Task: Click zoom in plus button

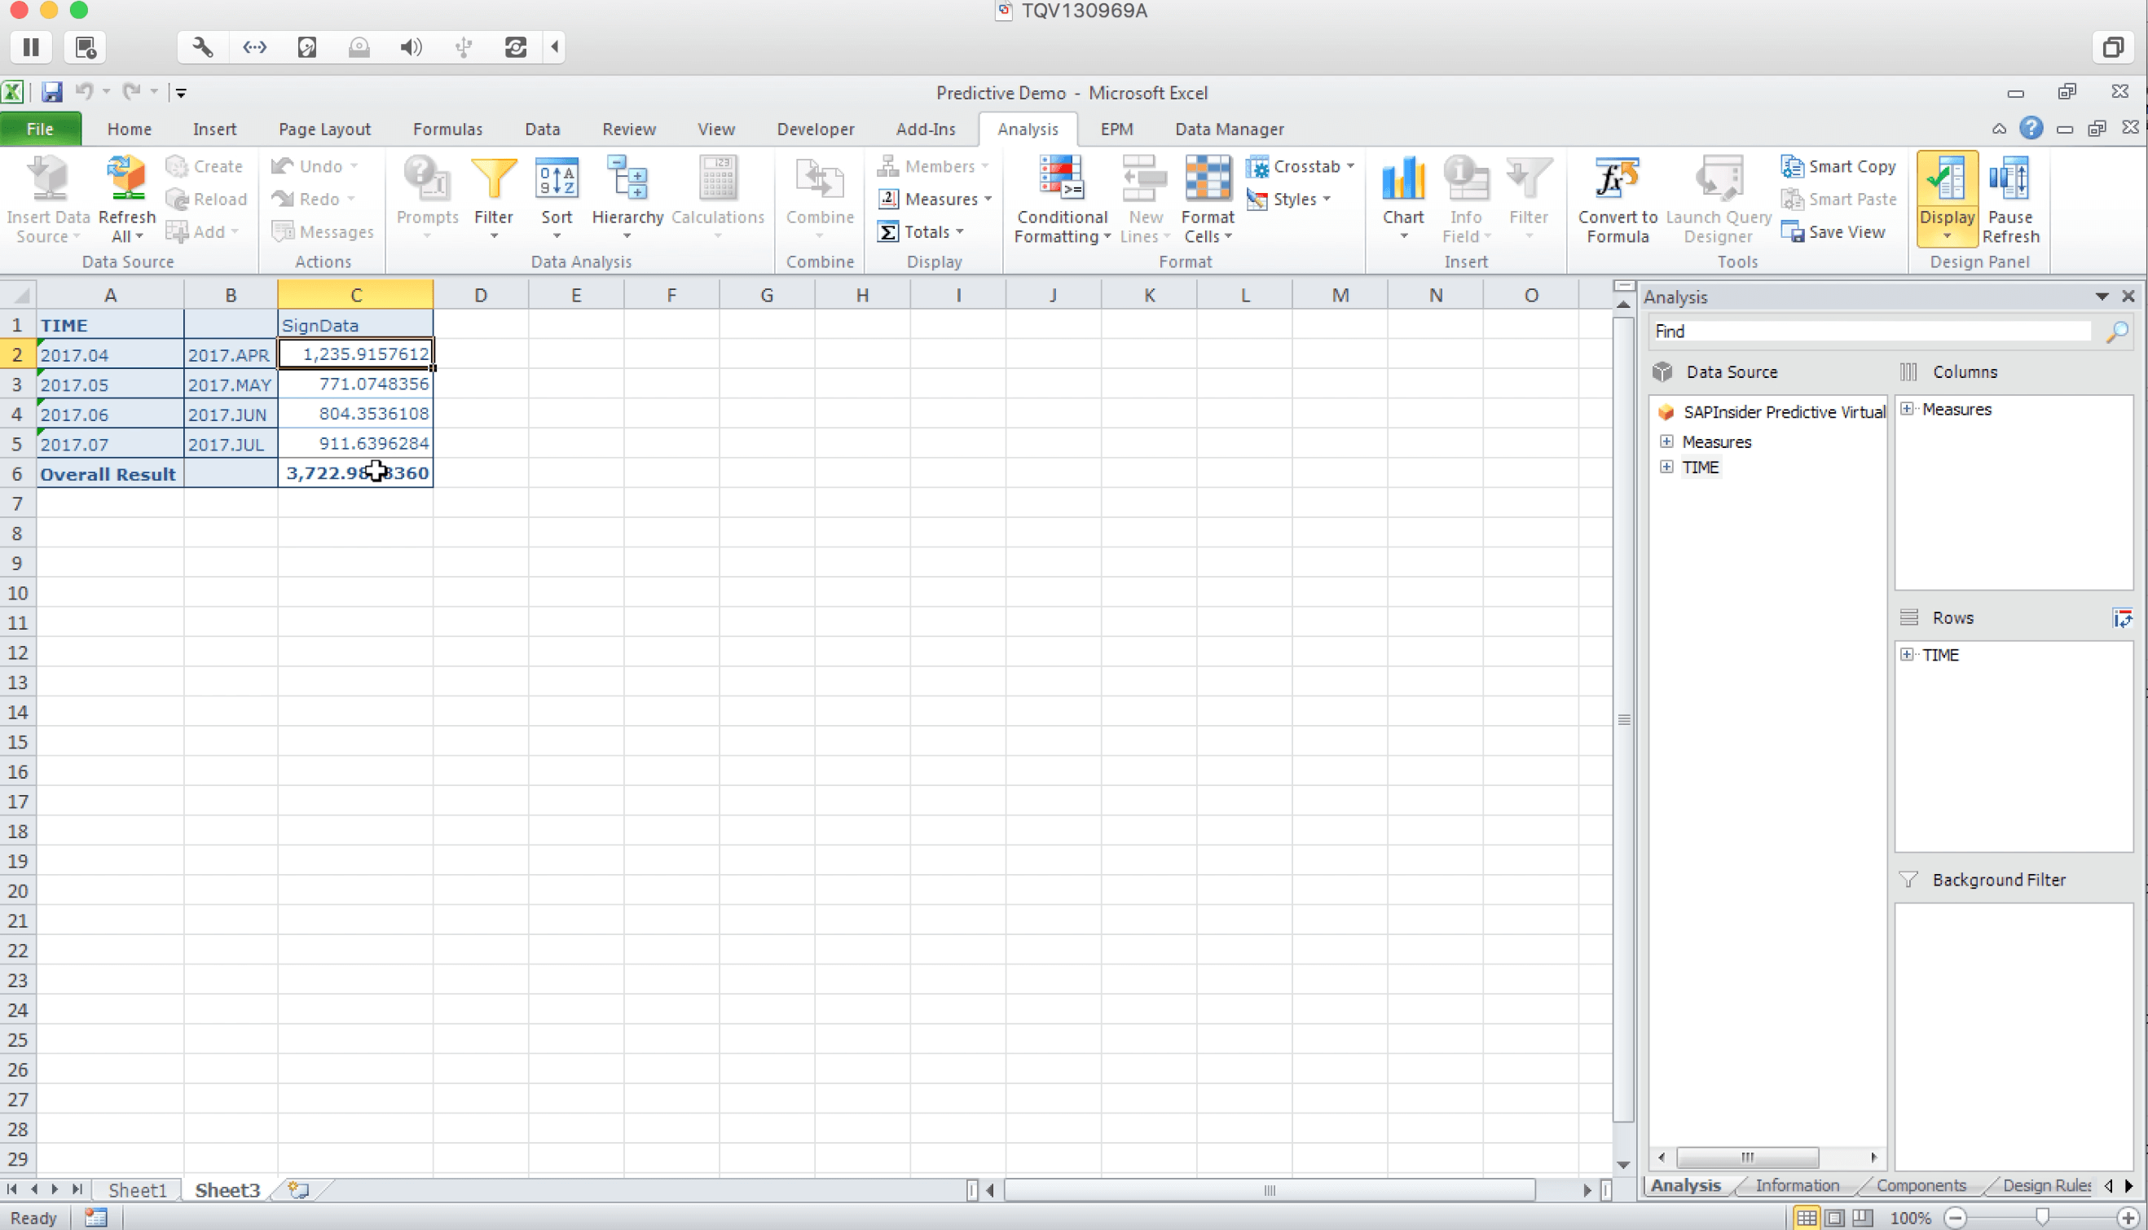Action: (x=2128, y=1217)
